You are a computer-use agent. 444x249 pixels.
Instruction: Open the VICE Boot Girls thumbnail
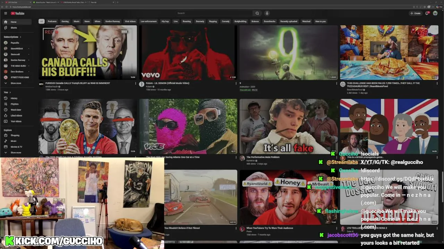[x=188, y=127]
